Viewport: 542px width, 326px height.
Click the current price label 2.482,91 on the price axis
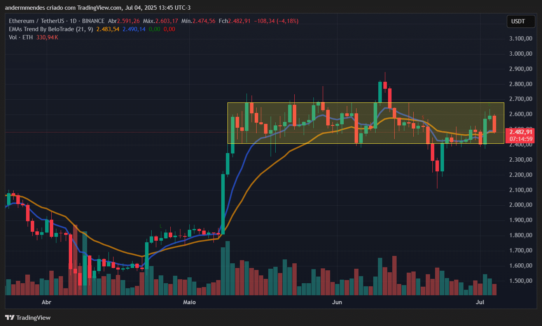519,132
